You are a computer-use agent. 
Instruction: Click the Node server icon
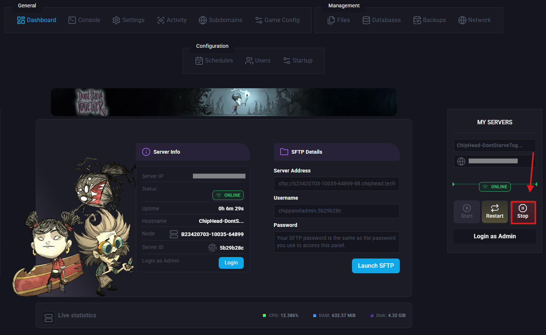[x=174, y=234]
